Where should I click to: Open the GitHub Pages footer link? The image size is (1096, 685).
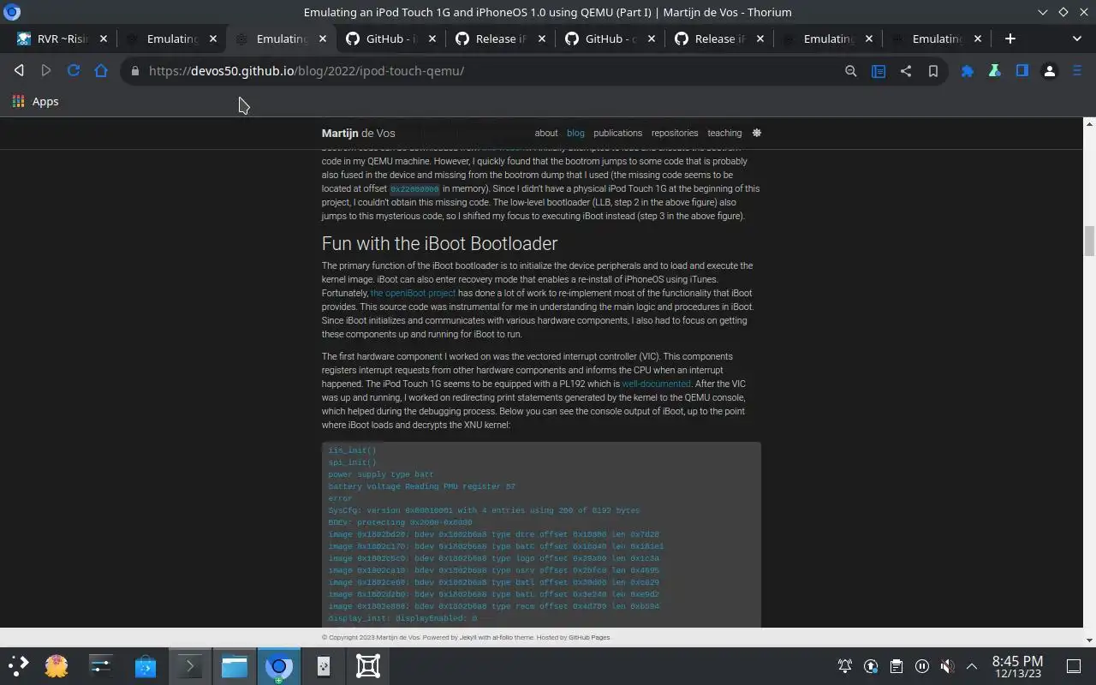click(589, 637)
